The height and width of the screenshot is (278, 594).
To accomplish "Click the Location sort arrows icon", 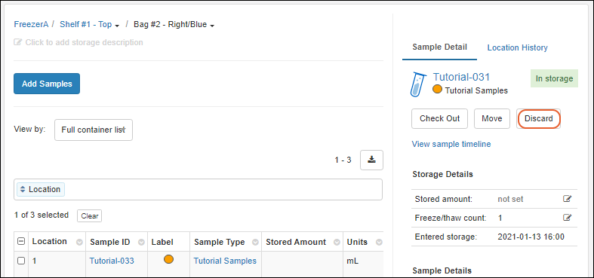I will 23,189.
